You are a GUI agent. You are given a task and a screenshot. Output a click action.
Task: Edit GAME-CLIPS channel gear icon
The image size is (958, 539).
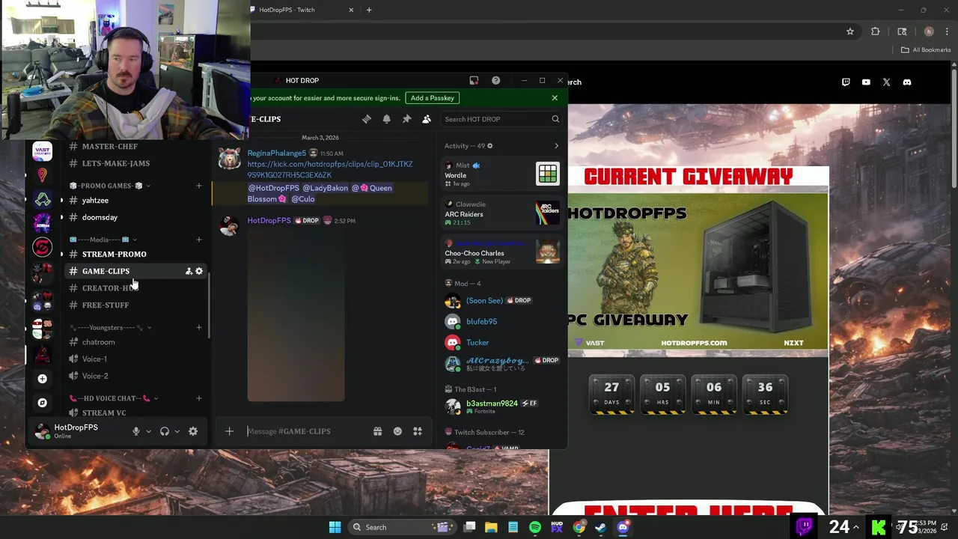point(199,271)
